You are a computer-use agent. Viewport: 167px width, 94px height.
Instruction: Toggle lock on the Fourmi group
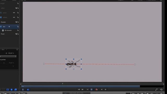pos(18,22)
